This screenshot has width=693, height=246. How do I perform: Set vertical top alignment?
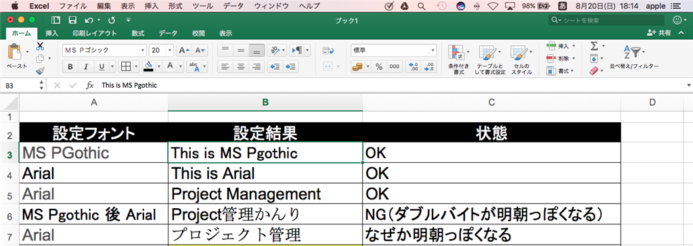point(225,50)
